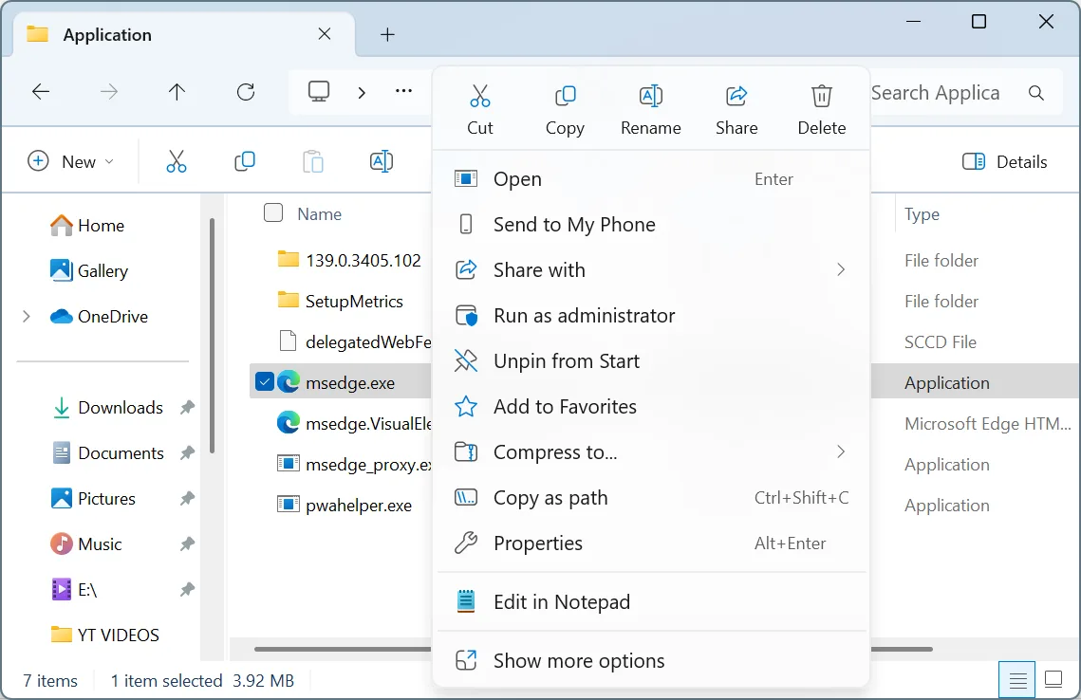Select Run as administrator
This screenshot has height=700, width=1081.
pos(651,316)
